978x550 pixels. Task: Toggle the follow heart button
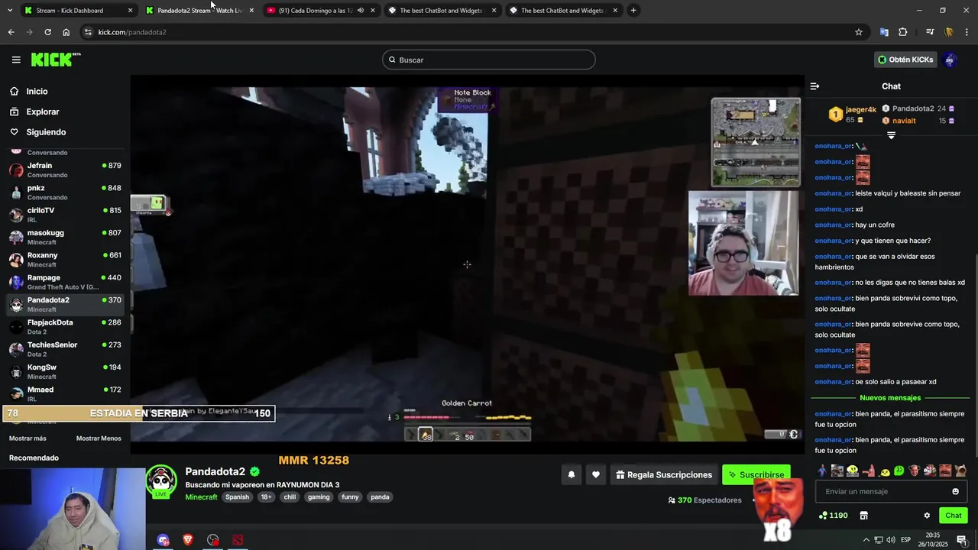(x=596, y=474)
